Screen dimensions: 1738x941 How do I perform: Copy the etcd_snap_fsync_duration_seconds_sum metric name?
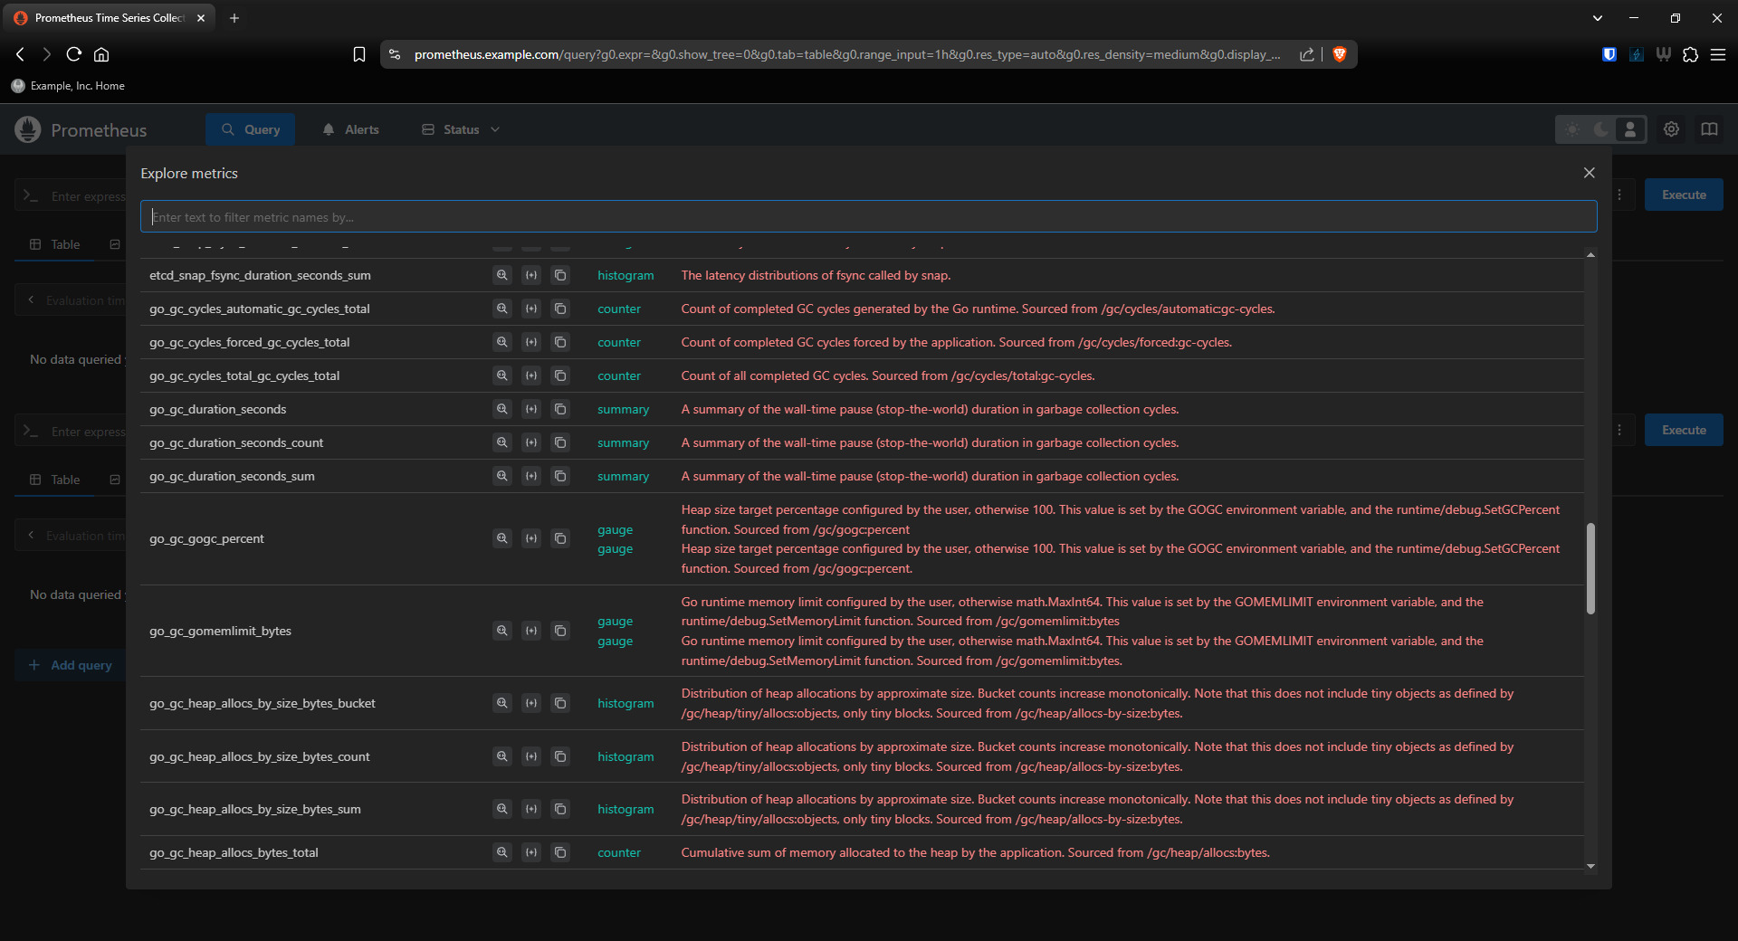click(560, 275)
